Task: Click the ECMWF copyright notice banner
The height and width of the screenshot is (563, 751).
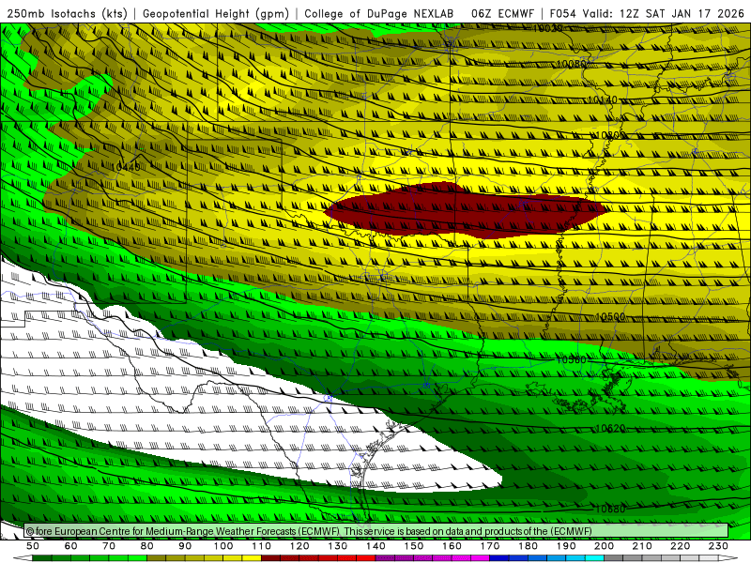Action: (376, 531)
